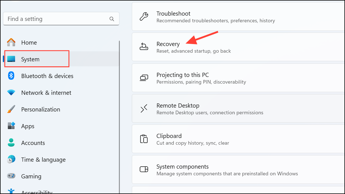Image resolution: width=345 pixels, height=194 pixels.
Task: Click the Find a setting input field
Action: [56, 19]
